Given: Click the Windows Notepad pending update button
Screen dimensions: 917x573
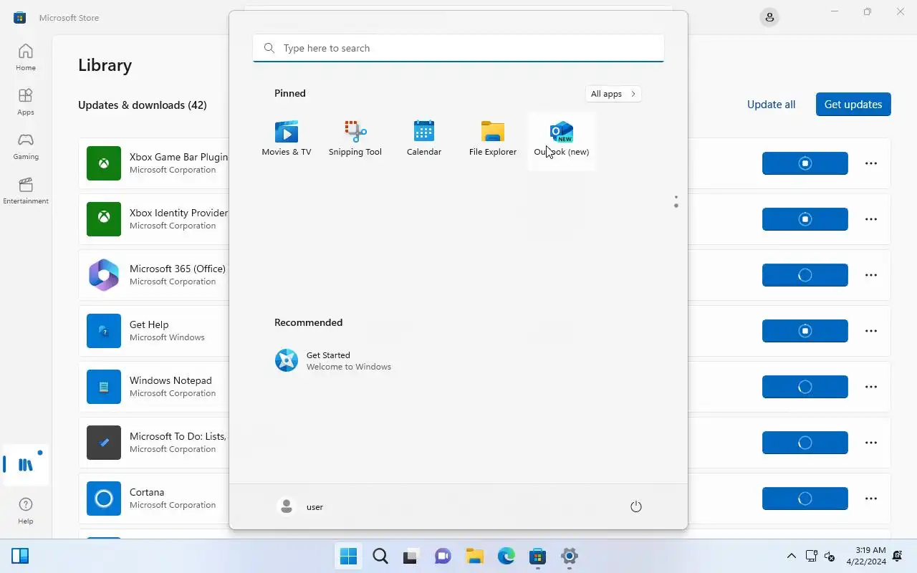Looking at the screenshot, I should pos(805,387).
